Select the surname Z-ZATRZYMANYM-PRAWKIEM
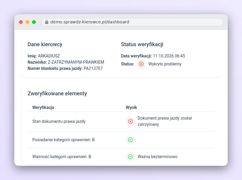242x180 pixels. (x=76, y=62)
